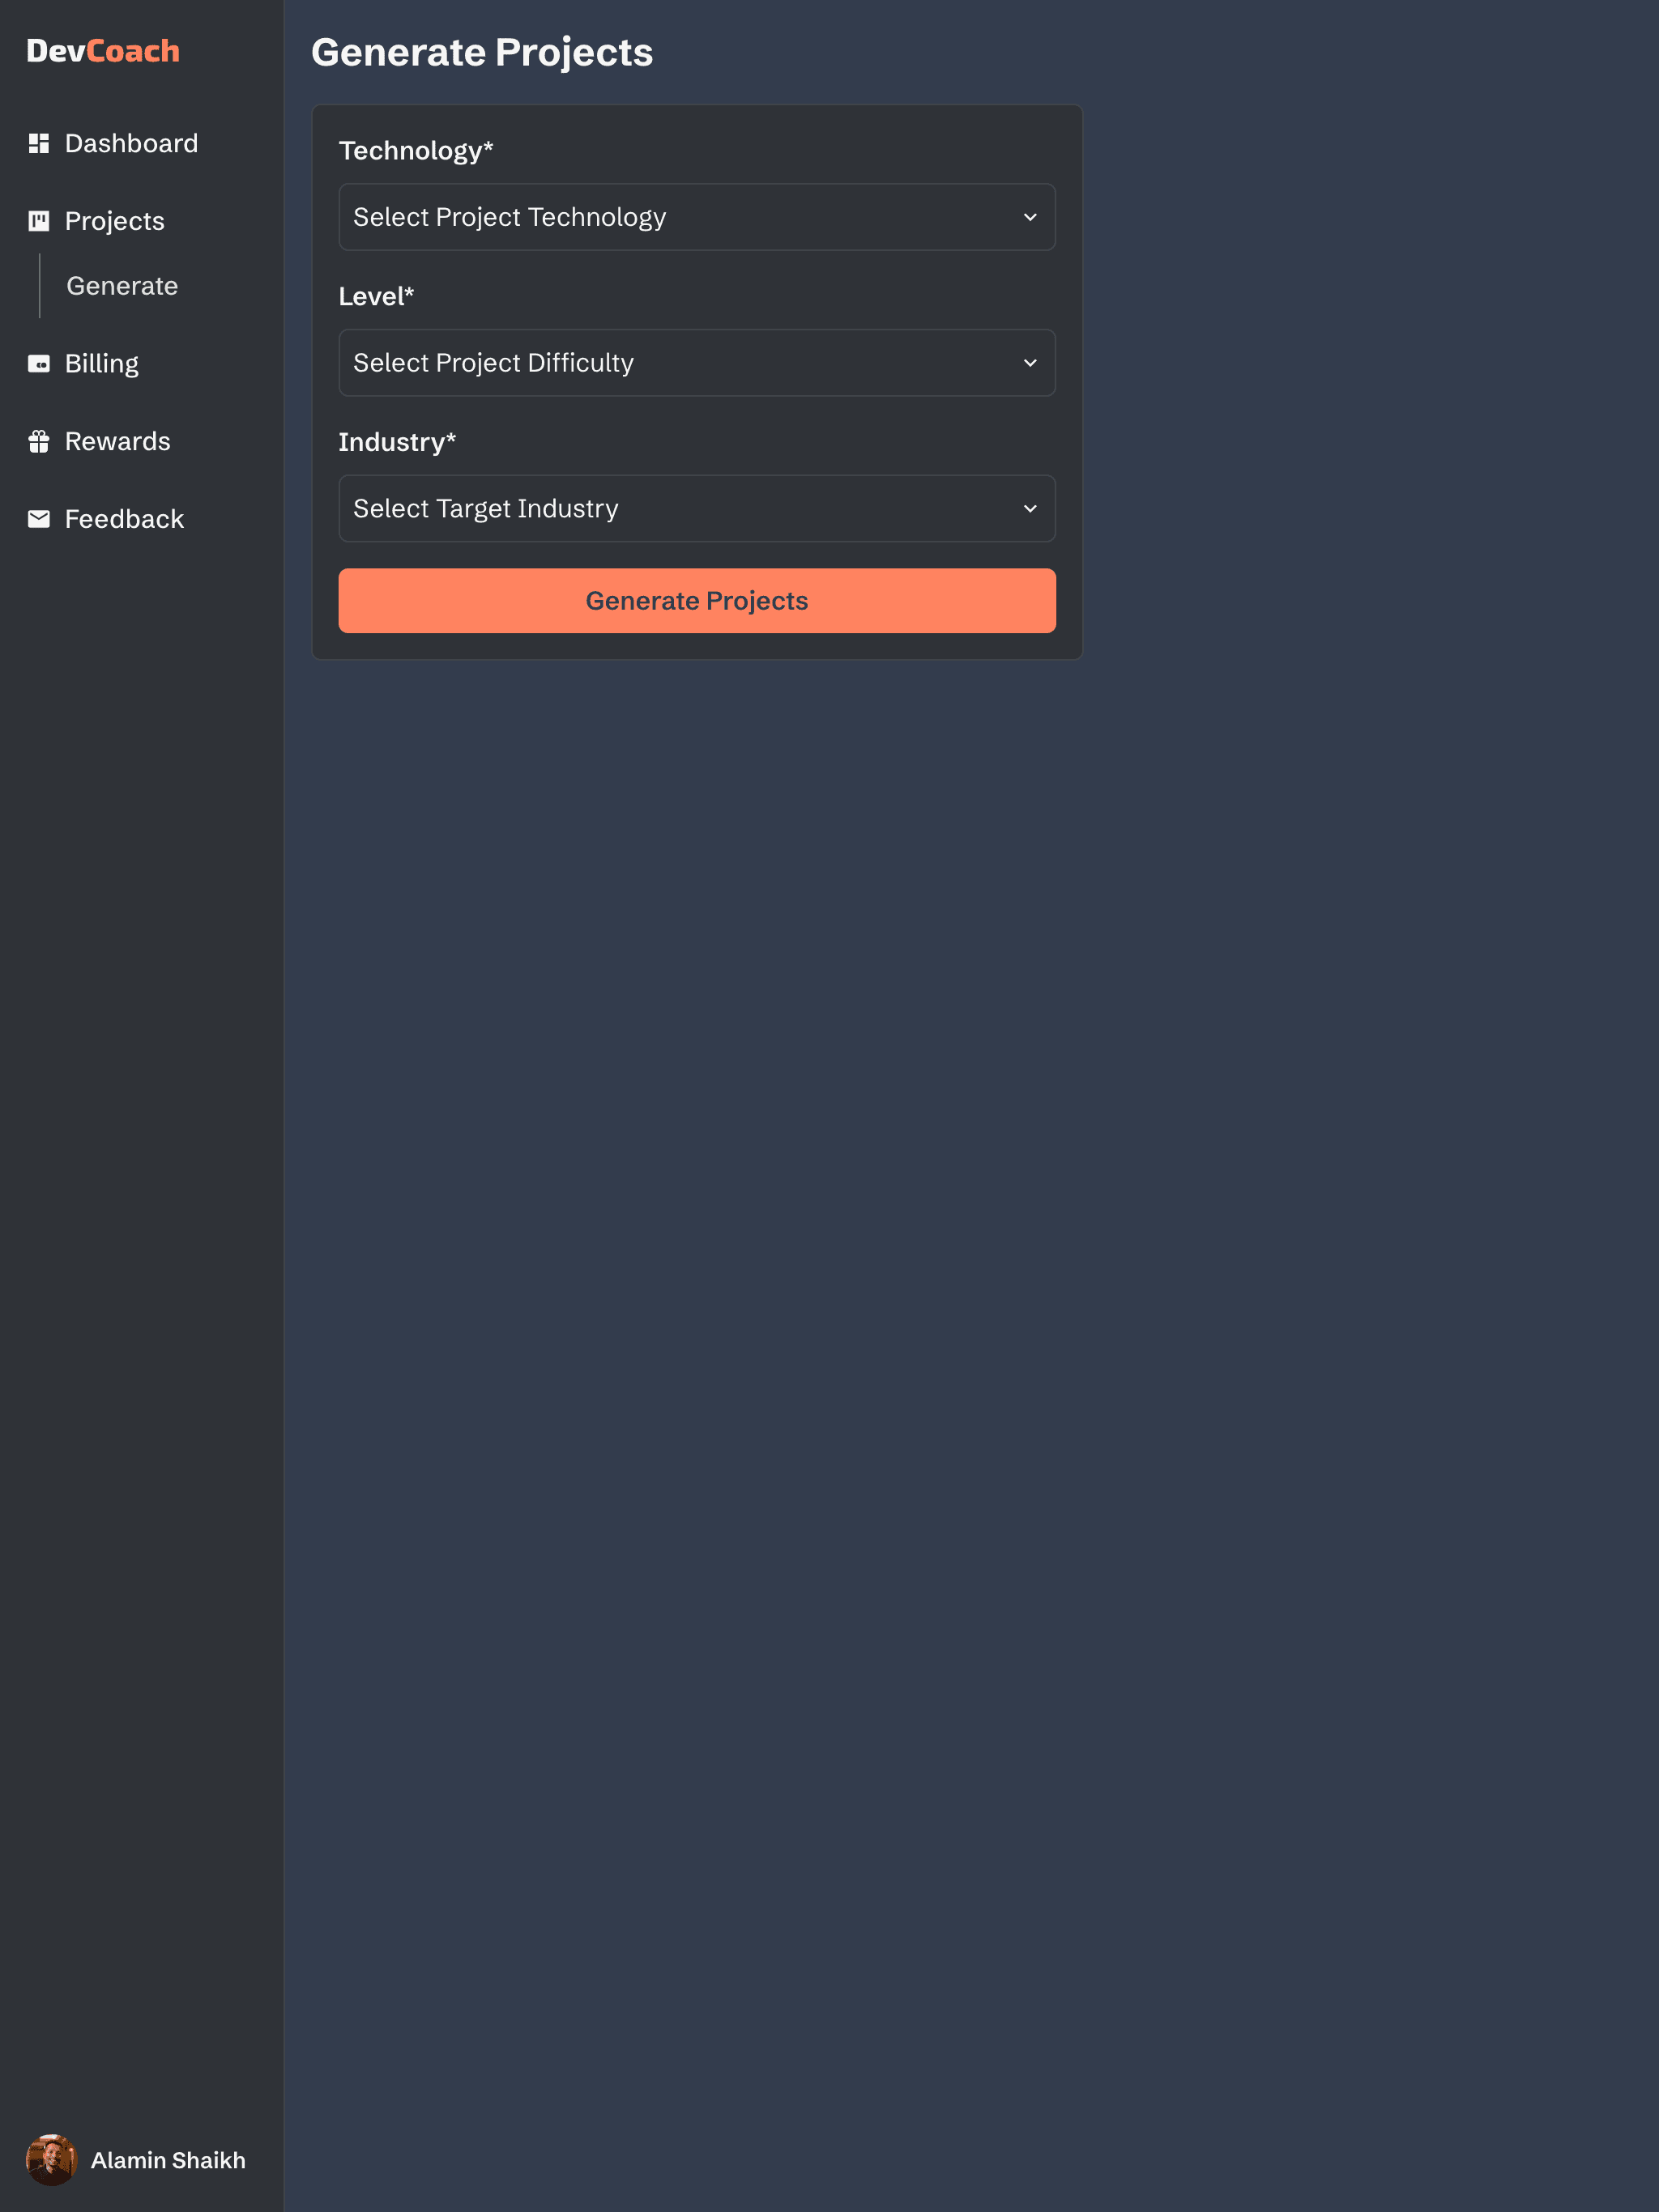Select the Projects menu entry
Viewport: 1659px width, 2212px height.
114,220
